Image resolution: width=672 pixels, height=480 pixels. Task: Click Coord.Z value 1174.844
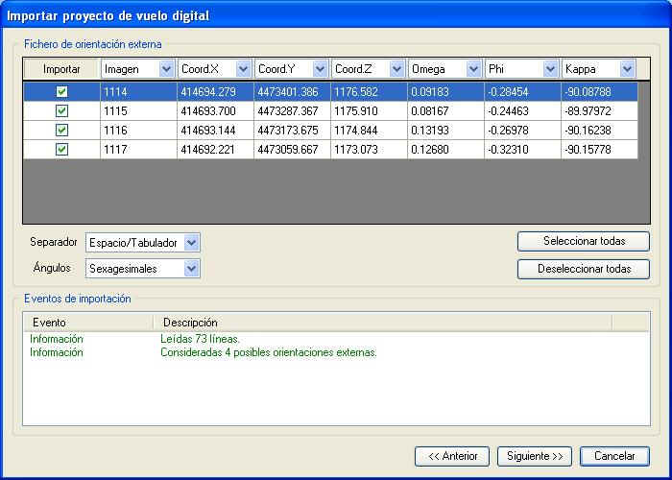pyautogui.click(x=369, y=131)
